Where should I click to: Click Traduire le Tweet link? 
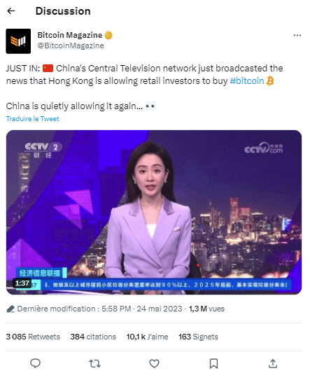33,119
